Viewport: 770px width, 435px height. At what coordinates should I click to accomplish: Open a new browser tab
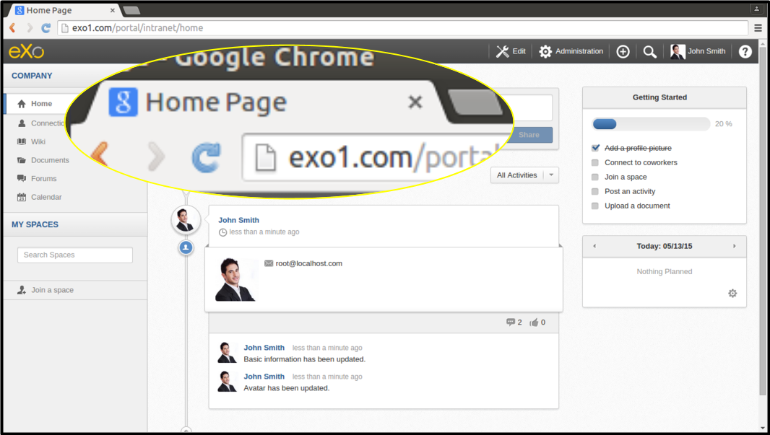[x=131, y=10]
